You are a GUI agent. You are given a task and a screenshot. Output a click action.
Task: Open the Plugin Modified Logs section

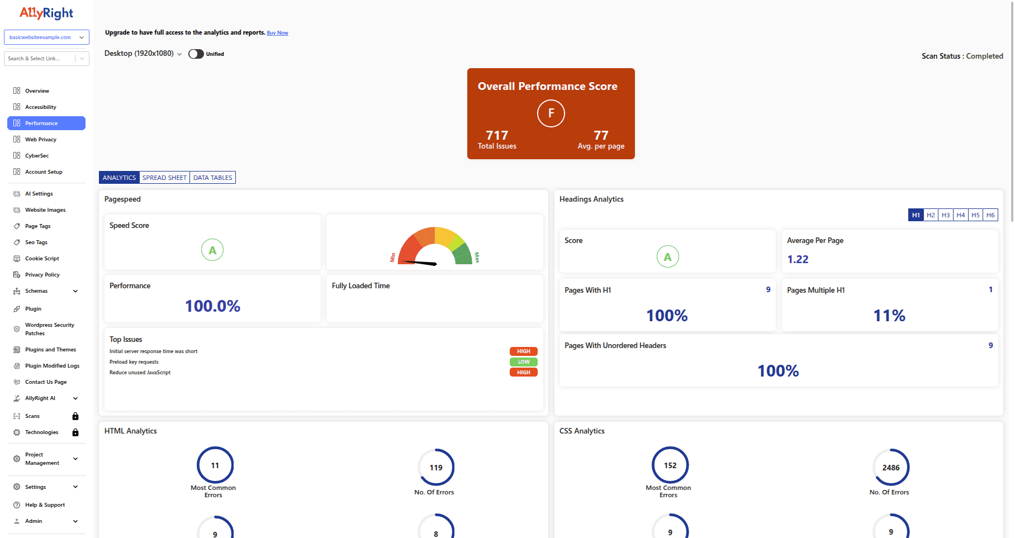(52, 365)
